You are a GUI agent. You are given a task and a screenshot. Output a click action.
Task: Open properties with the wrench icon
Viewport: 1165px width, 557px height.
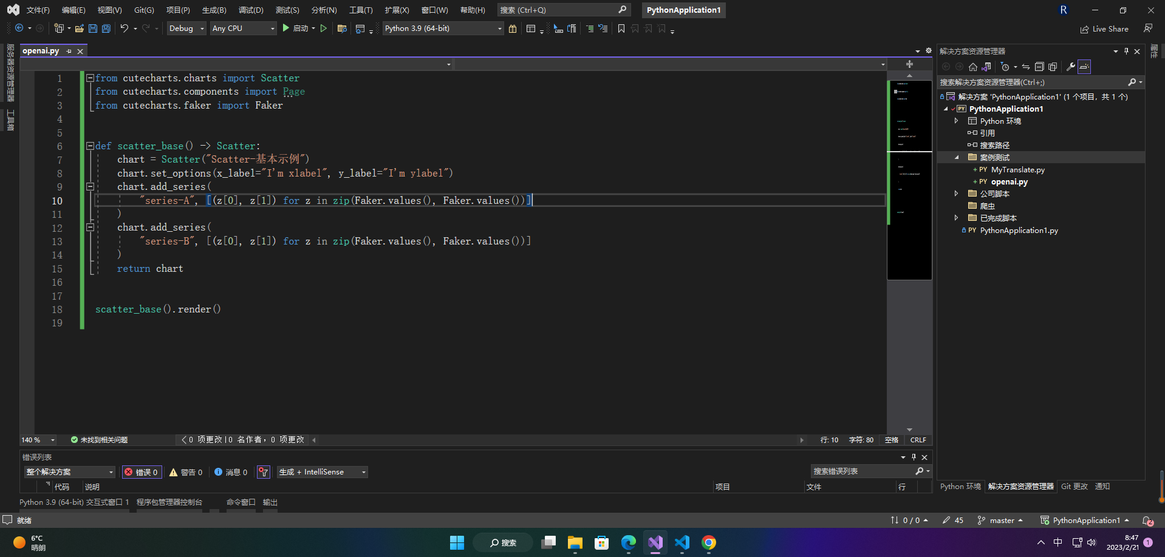coord(1071,67)
